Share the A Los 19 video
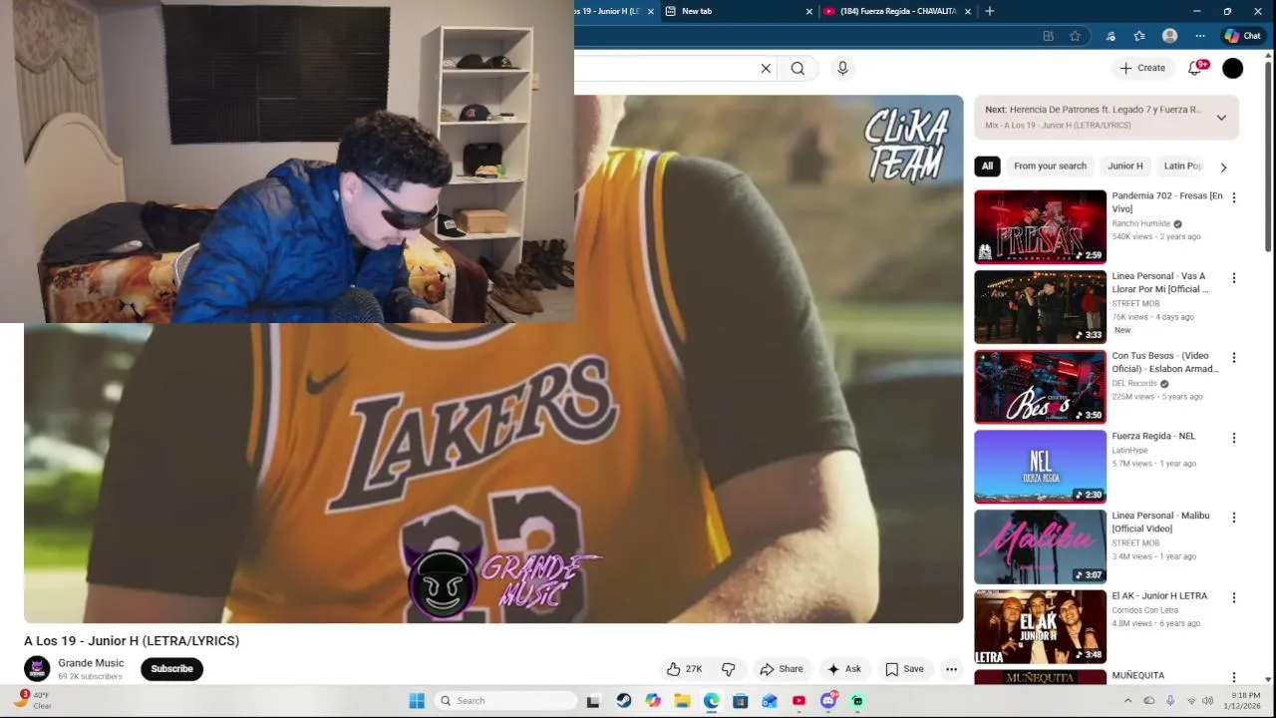Viewport: 1276px width, 718px height. 781,669
